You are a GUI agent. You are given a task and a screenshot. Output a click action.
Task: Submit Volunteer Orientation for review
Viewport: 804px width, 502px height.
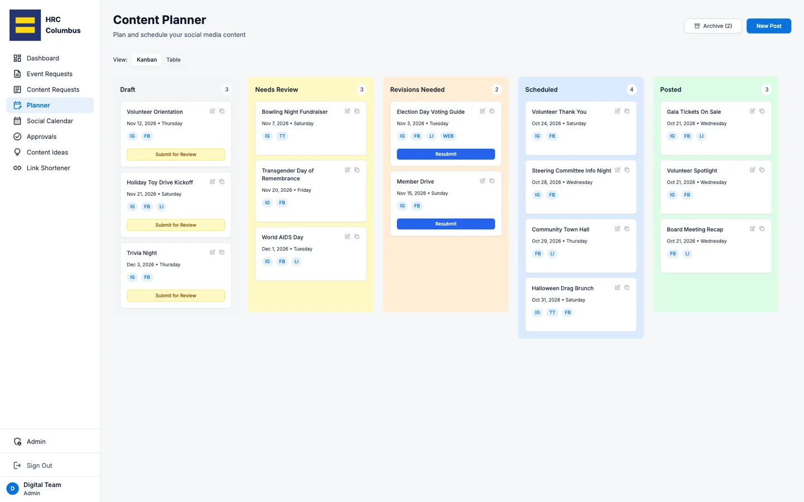coord(176,155)
